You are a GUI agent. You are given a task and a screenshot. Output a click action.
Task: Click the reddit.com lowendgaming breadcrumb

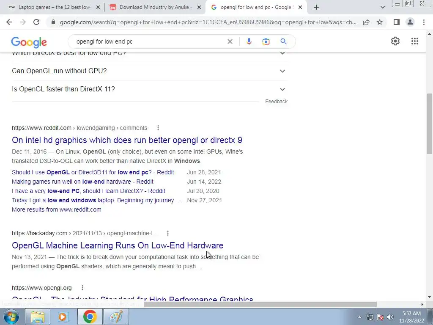pos(79,128)
